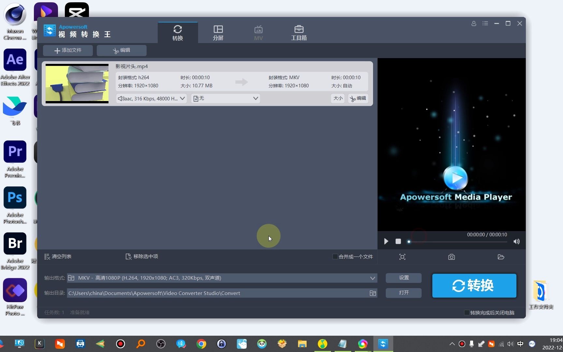Click the scissors 编辑 button on file row
The image size is (563, 352).
[x=358, y=98]
